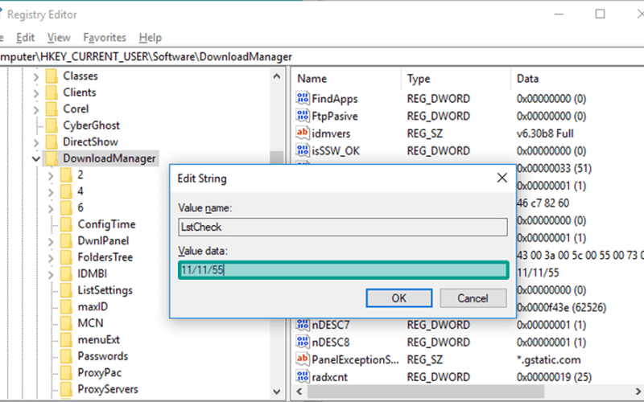Expand the Classes key
The image size is (644, 402).
[x=36, y=76]
